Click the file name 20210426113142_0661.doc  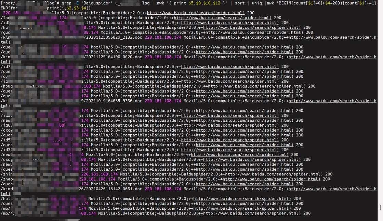(x=114, y=189)
